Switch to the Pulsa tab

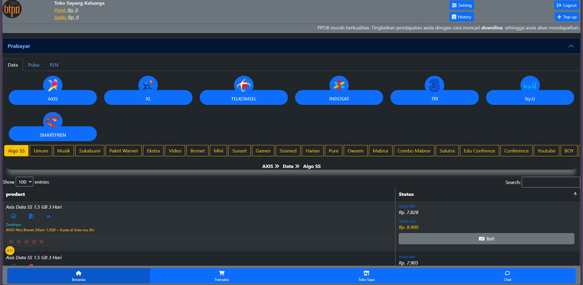pyautogui.click(x=34, y=65)
